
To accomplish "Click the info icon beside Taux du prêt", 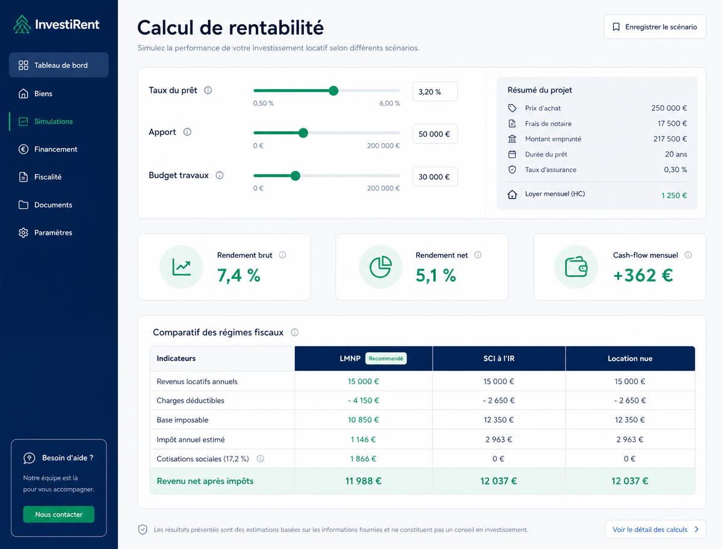I will [208, 90].
